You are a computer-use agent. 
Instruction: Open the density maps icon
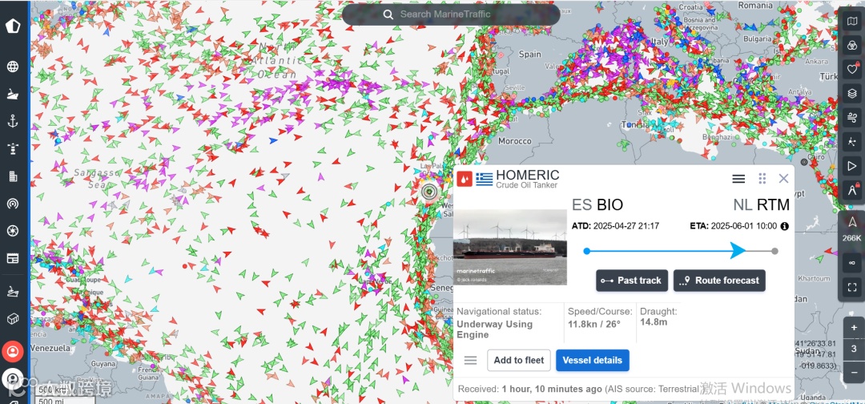click(x=852, y=141)
